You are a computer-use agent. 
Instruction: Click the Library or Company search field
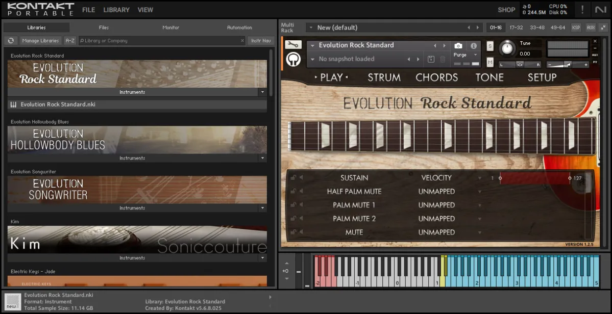tap(161, 41)
